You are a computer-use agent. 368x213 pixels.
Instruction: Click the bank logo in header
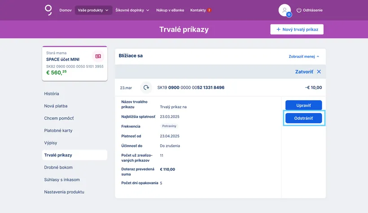(x=48, y=10)
